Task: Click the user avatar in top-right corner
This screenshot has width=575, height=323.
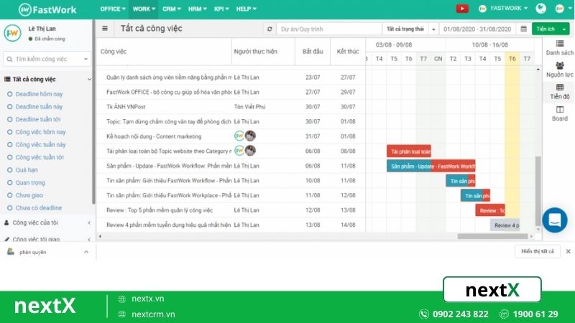Action: (x=559, y=9)
